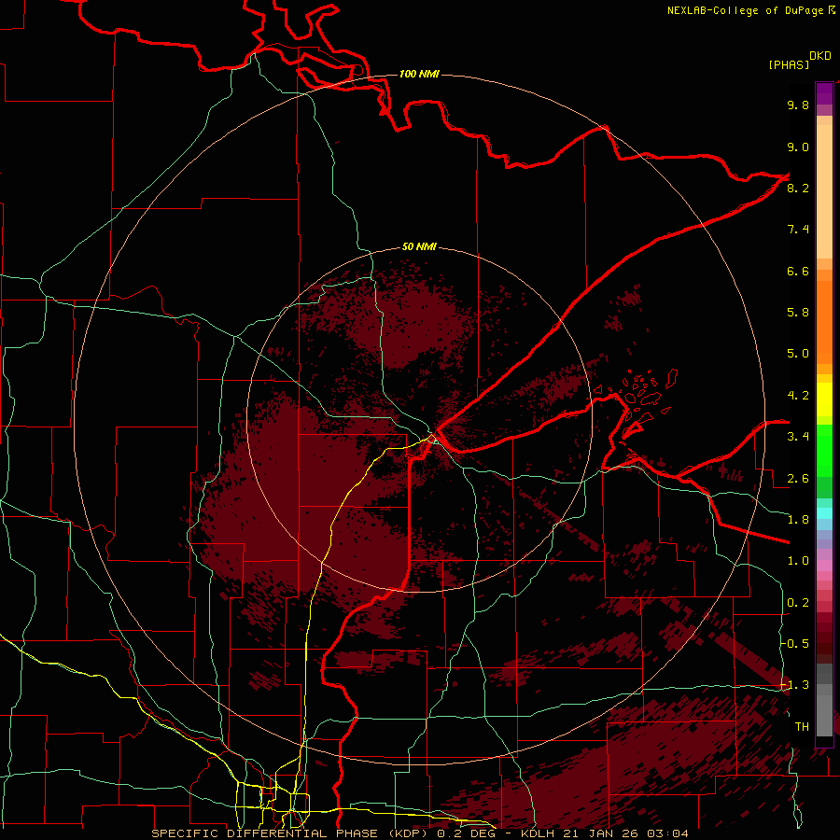This screenshot has width=840, height=840.
Task: Click the -1.3 value on the color scale
Action: [795, 685]
